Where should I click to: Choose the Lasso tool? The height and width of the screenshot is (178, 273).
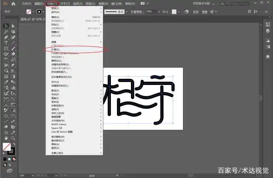click(13, 32)
